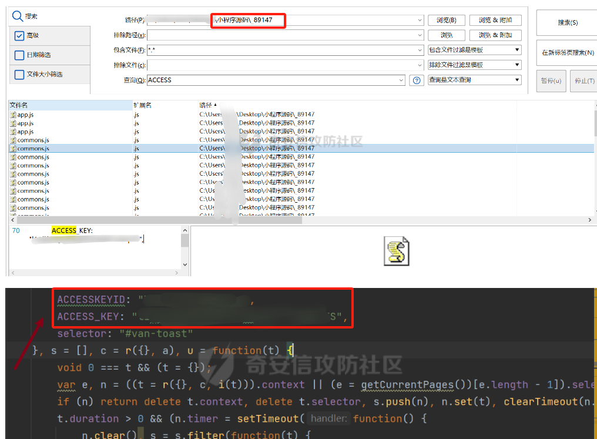597x439 pixels.
Task: Click the results list horizontal scrollbar
Action: coord(159,220)
